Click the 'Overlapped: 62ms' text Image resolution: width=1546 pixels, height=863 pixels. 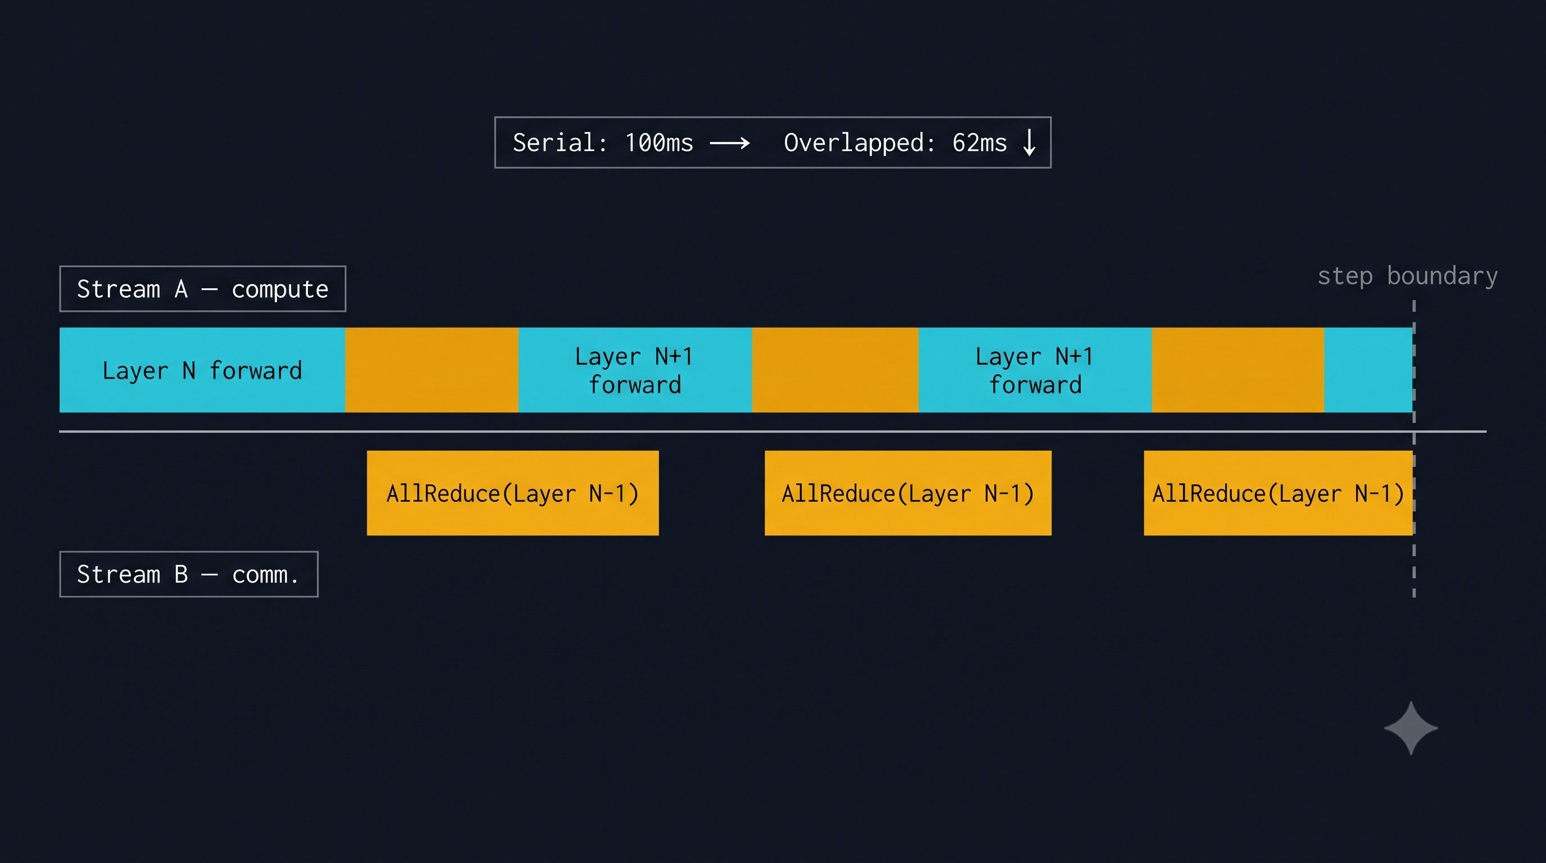click(x=895, y=143)
